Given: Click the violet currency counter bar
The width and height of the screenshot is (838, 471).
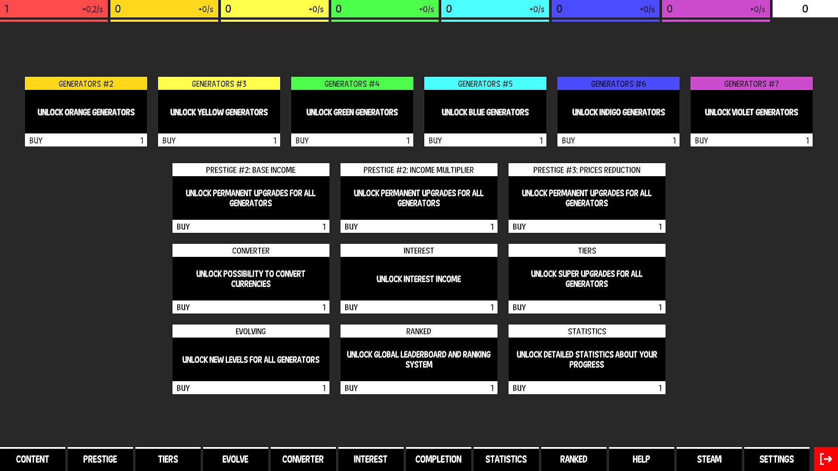Looking at the screenshot, I should 716,9.
